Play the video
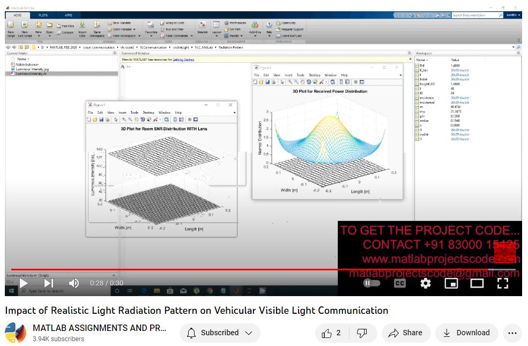Screen dimensions: 528x346 coord(23,283)
